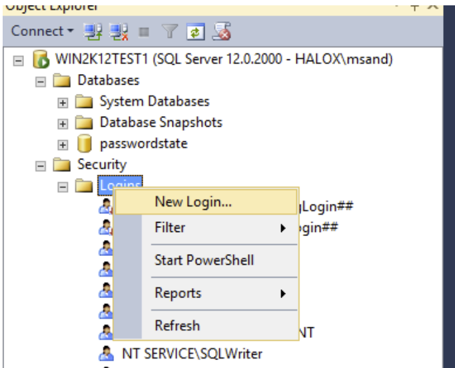Viewport: 455px width, 368px height.
Task: Click the Disconnect server toolbar icon
Action: (119, 31)
